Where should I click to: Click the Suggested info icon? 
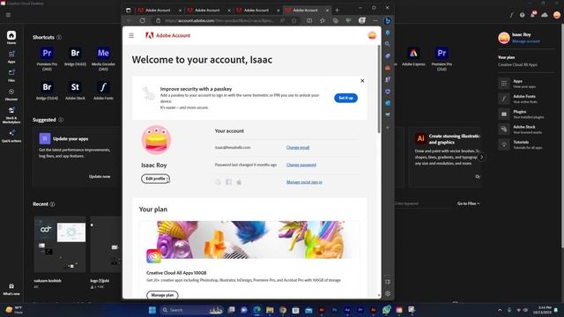point(61,120)
